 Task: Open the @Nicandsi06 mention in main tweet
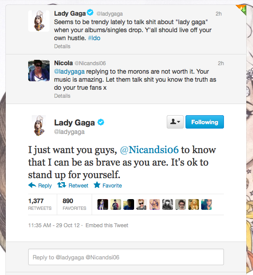(x=149, y=150)
